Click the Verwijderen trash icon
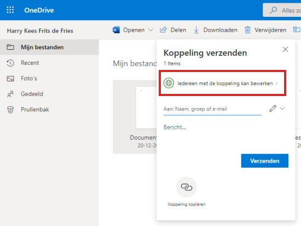Viewport: 301px width, 226px height. (247, 30)
